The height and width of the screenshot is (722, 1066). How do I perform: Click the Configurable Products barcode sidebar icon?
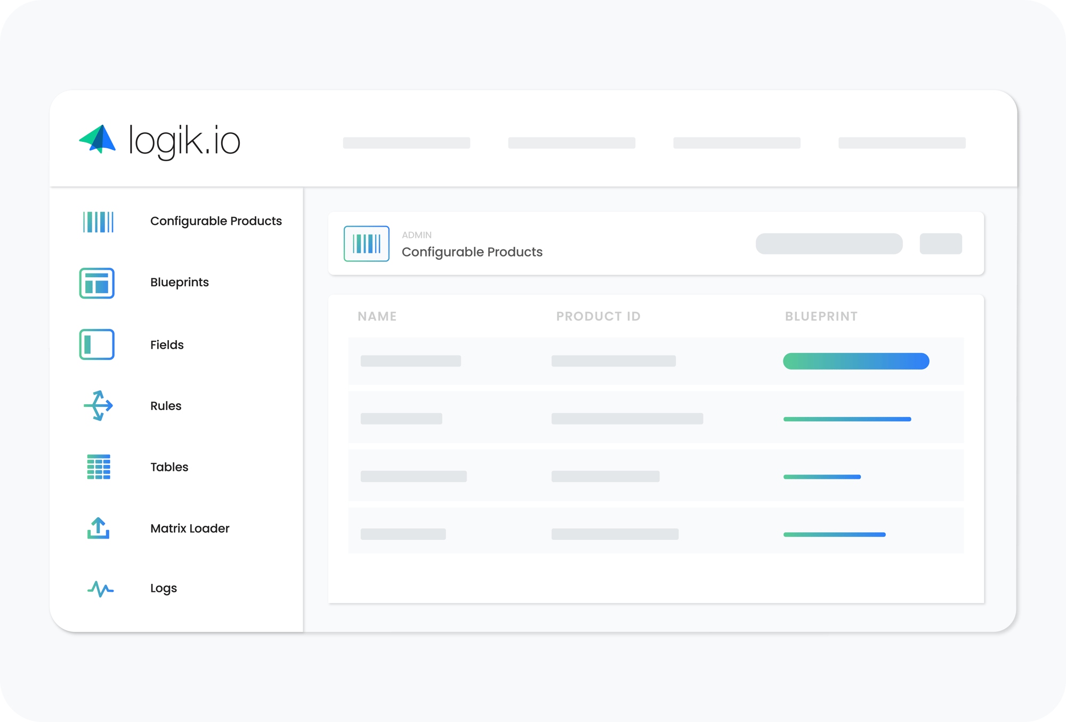click(98, 222)
